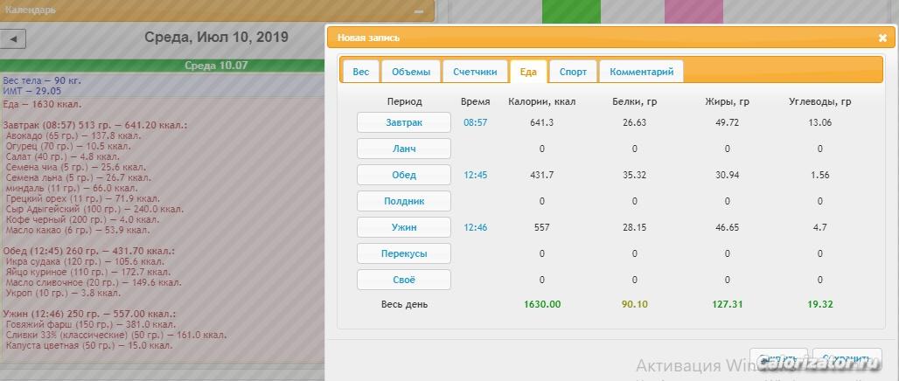The image size is (899, 381).
Task: Go to previous day in calendar
Action: click(x=14, y=39)
